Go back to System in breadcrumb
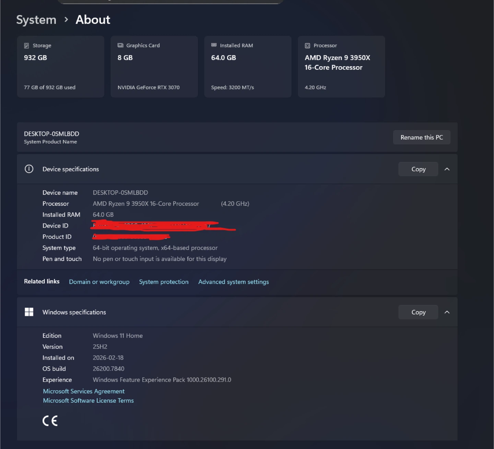Screen dimensions: 494x449 click(36, 20)
